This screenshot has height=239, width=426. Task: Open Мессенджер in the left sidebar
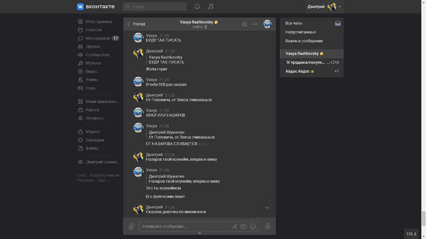click(98, 38)
